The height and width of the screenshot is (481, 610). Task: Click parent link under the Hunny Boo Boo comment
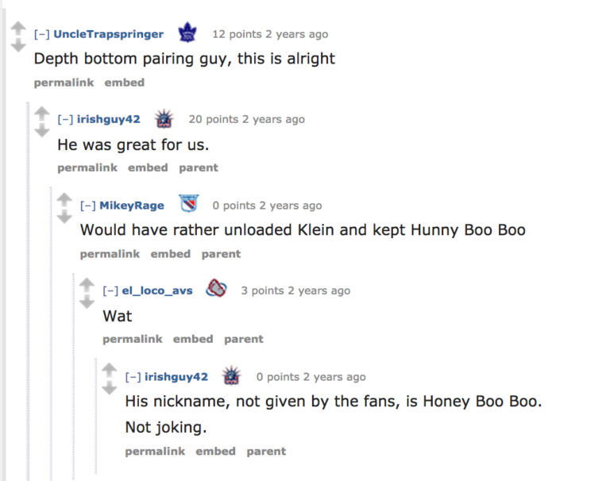[221, 254]
